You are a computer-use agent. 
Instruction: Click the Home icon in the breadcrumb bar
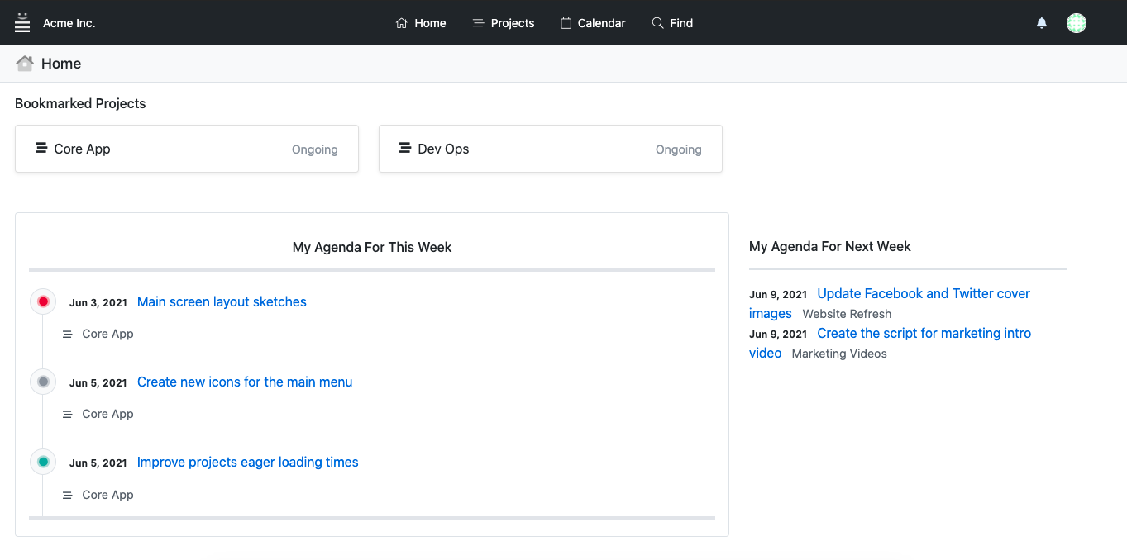point(24,63)
